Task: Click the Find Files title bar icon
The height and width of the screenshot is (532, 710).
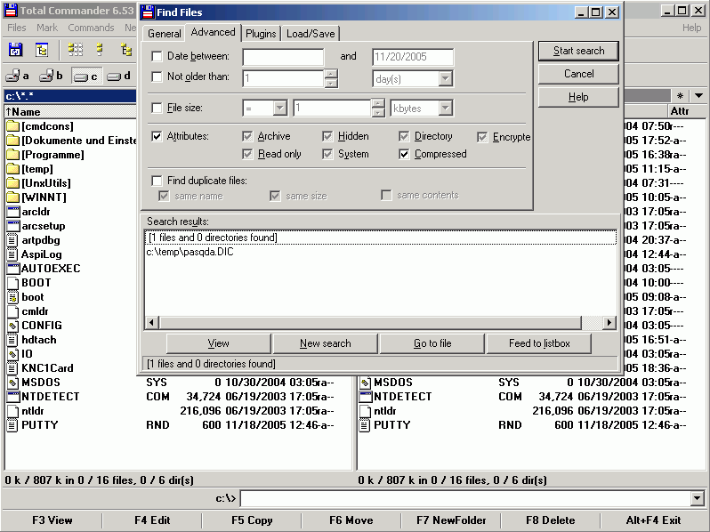Action: [x=148, y=12]
